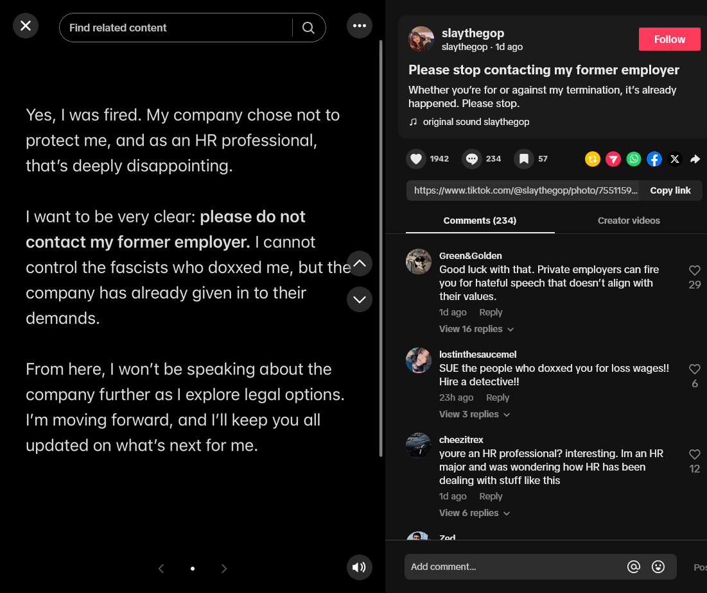The height and width of the screenshot is (593, 707).
Task: Like the post with the heart icon
Action: point(416,159)
